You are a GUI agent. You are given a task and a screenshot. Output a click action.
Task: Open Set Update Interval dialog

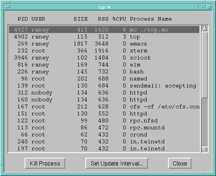tap(117, 163)
